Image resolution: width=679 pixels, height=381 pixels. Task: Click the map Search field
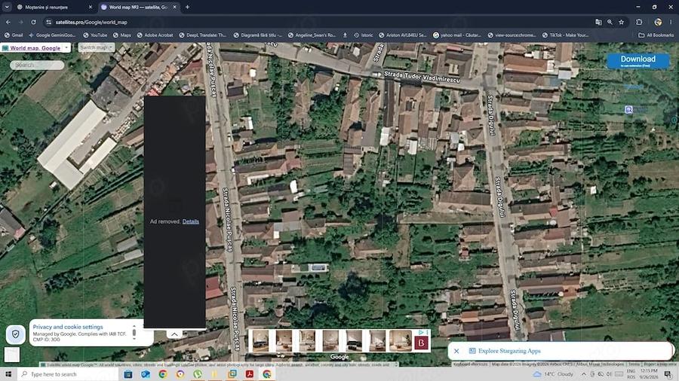[x=37, y=65]
